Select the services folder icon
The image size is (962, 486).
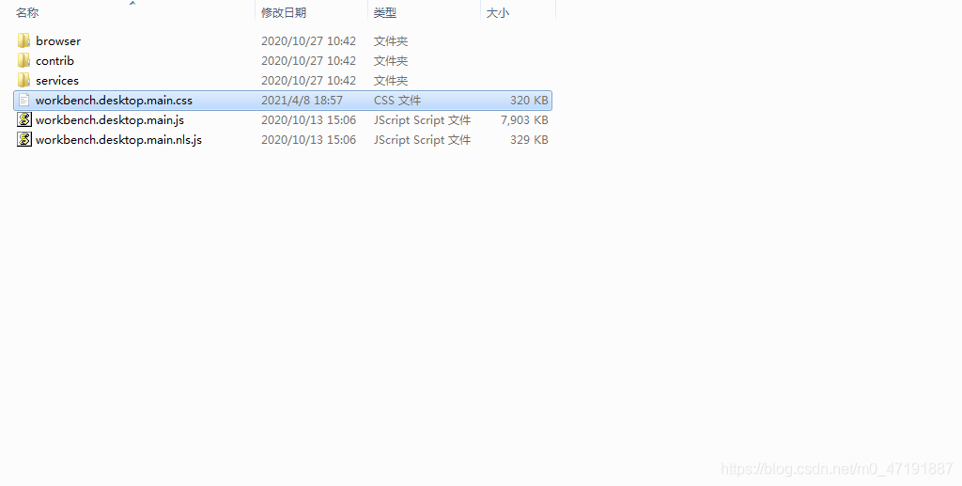[23, 81]
